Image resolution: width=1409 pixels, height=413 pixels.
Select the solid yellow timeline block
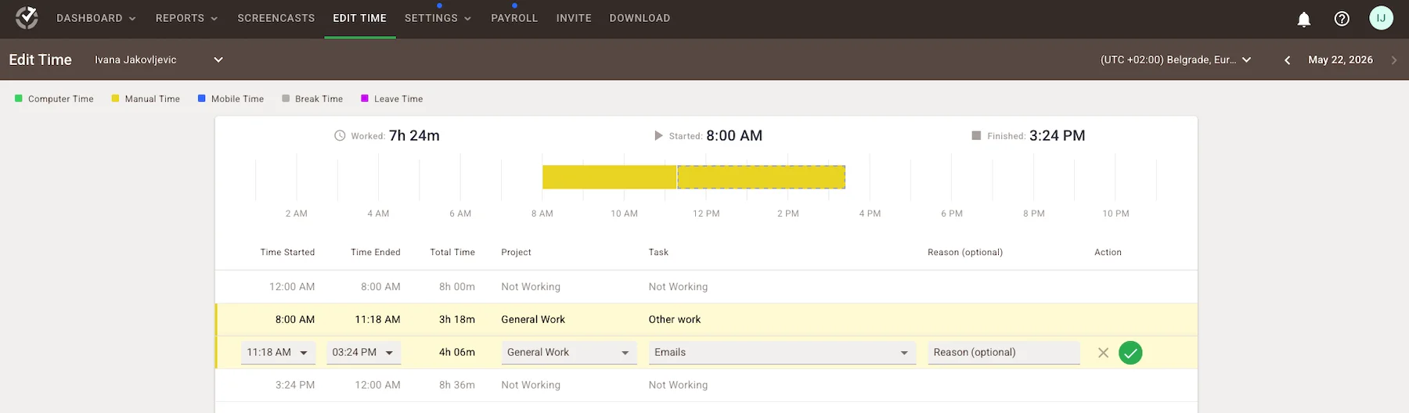(x=609, y=177)
